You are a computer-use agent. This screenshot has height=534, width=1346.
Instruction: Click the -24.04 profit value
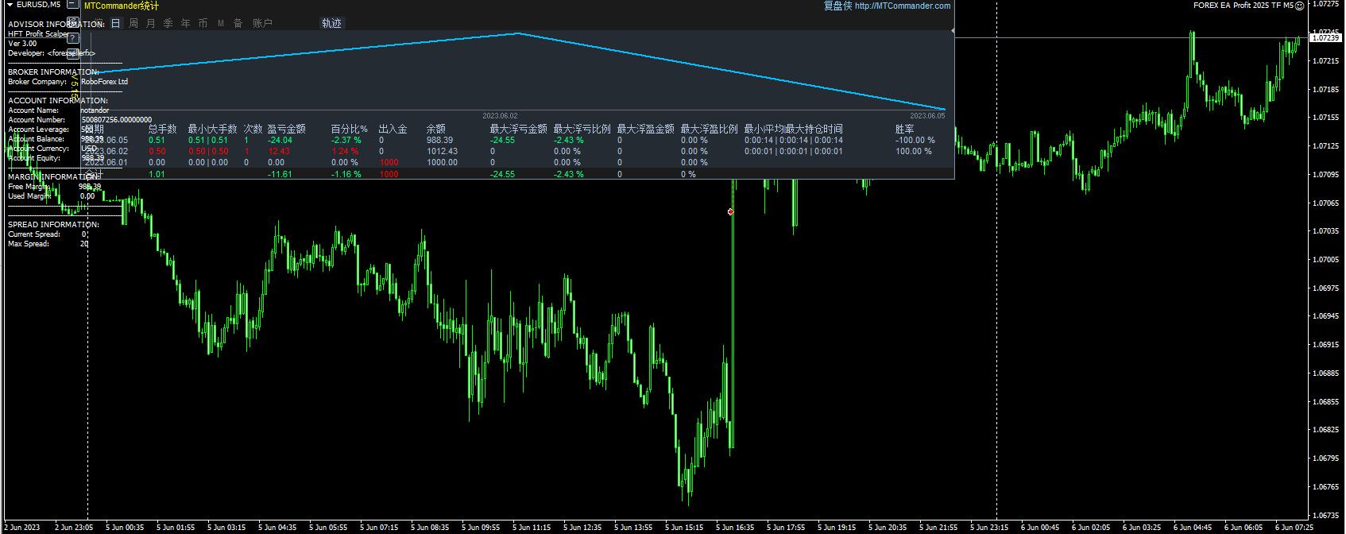(x=280, y=141)
